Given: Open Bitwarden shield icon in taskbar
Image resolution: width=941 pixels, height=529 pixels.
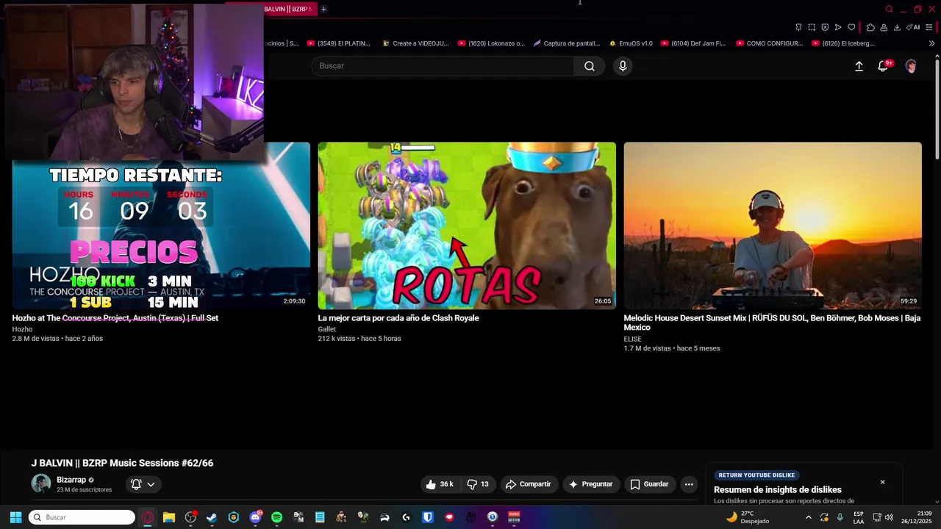Looking at the screenshot, I should click(428, 517).
